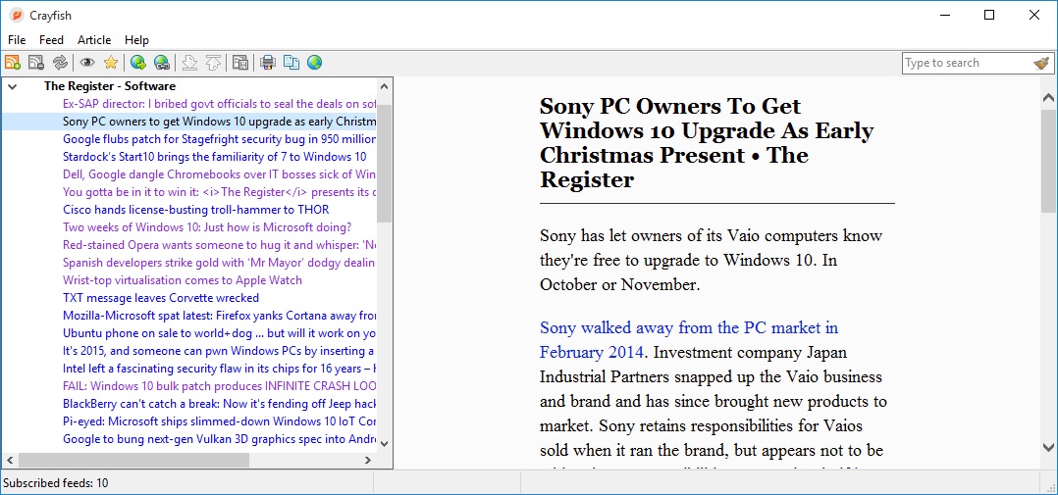The width and height of the screenshot is (1058, 495).
Task: Click the globe with chain link icon
Action: pyautogui.click(x=161, y=63)
